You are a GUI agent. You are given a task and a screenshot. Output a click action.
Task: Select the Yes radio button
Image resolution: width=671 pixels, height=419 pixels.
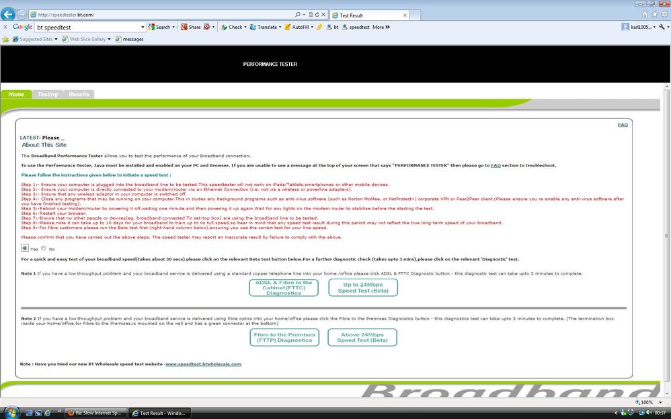click(x=25, y=248)
